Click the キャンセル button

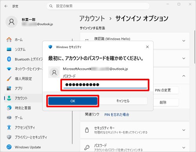123,101
